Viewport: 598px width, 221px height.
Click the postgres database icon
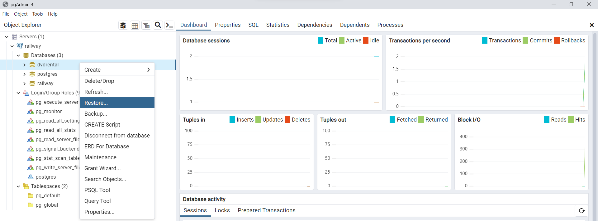[x=32, y=74]
